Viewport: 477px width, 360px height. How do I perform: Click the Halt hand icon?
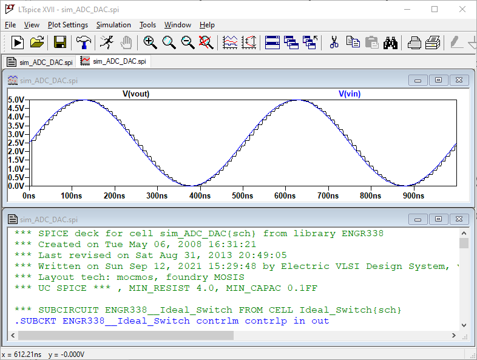coord(126,42)
